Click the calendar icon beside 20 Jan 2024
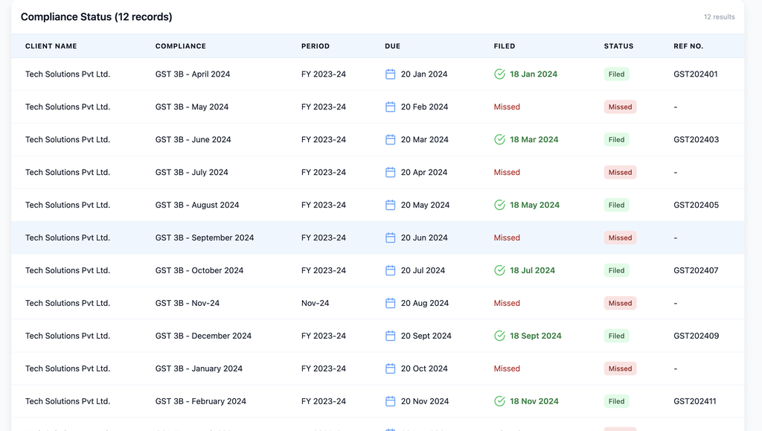This screenshot has height=431, width=762. click(390, 74)
